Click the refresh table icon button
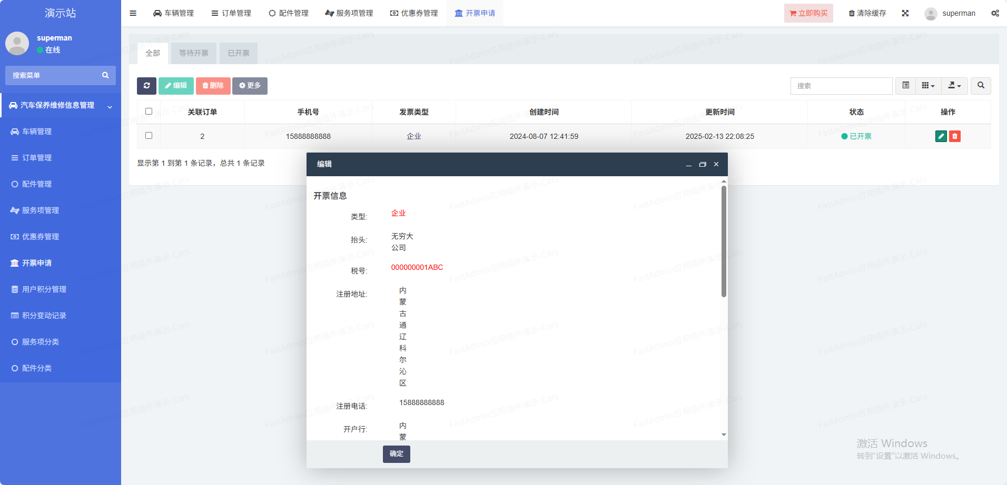Screen dimensions: 1007x485 146,86
